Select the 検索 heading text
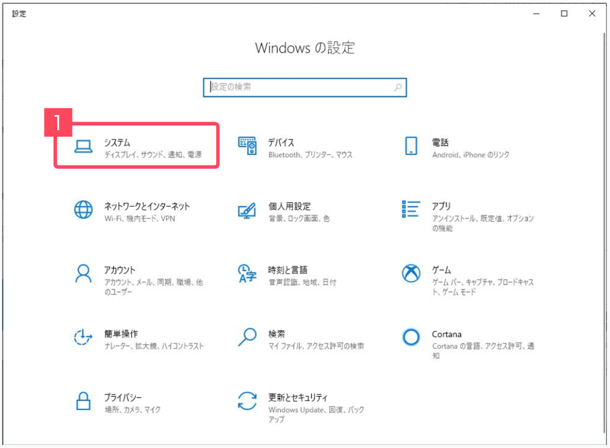 tap(277, 334)
